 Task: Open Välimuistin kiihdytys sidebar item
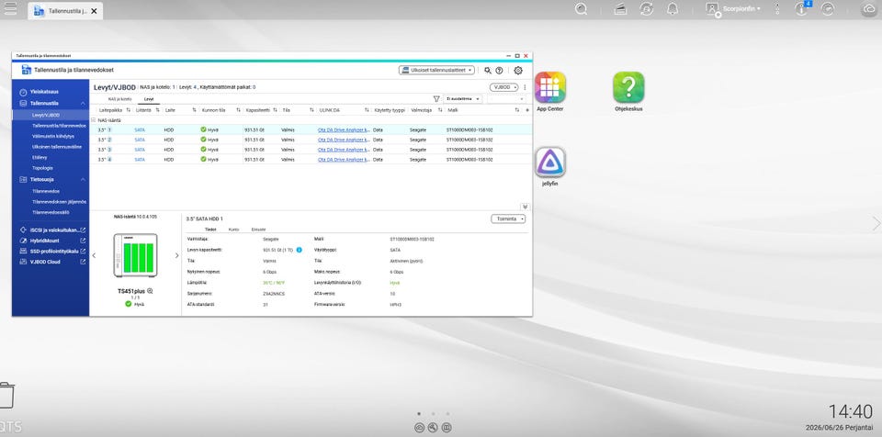[53, 136]
